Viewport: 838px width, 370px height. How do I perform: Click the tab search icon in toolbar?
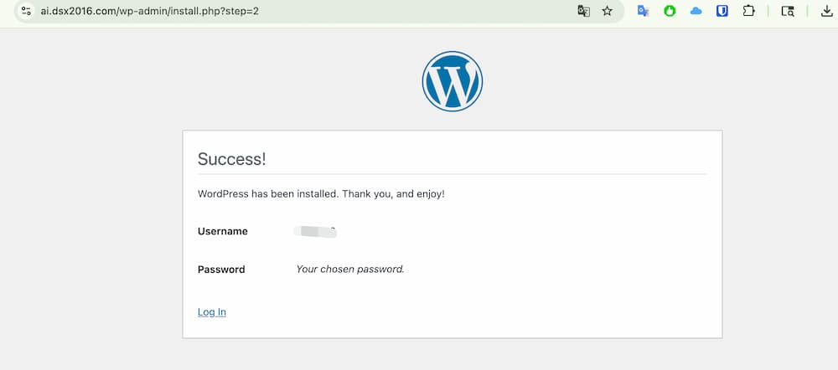[788, 11]
